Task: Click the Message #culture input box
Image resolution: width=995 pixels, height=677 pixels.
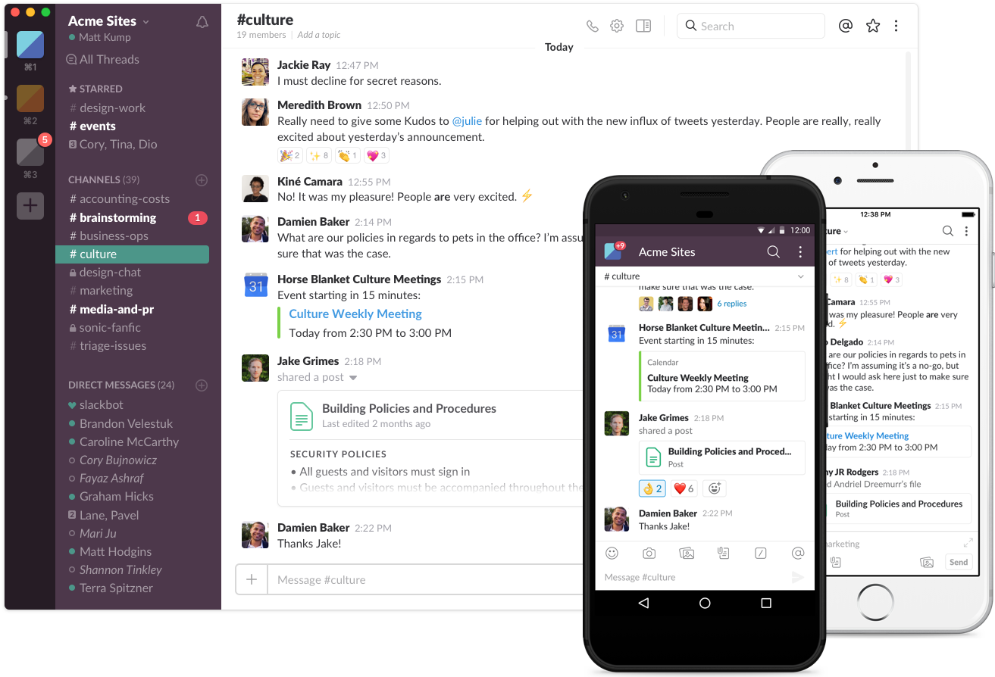Action: [426, 580]
